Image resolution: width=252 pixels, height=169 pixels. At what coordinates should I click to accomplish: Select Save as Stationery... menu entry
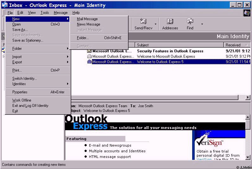(x=38, y=40)
